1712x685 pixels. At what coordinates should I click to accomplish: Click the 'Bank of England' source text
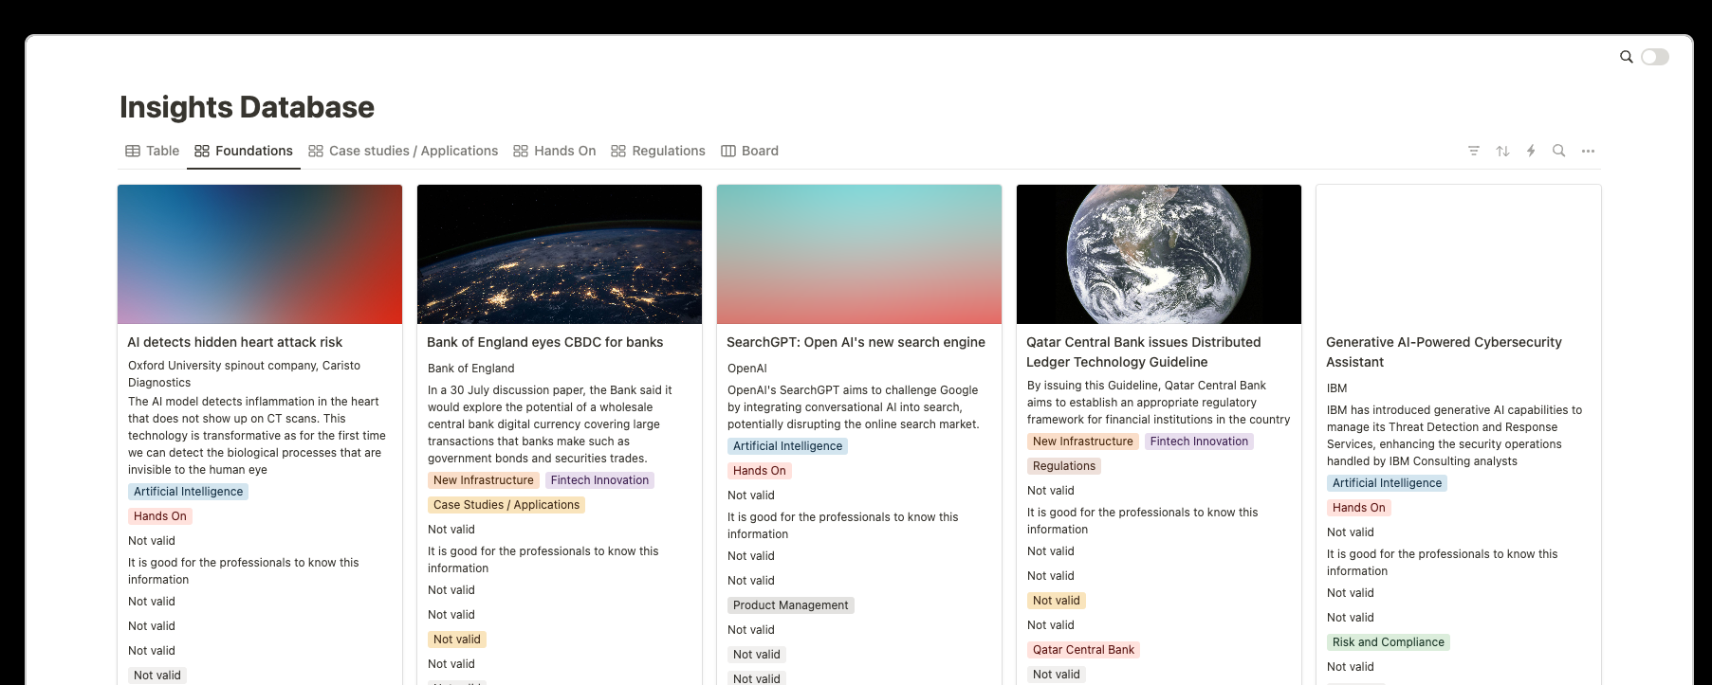(x=471, y=369)
